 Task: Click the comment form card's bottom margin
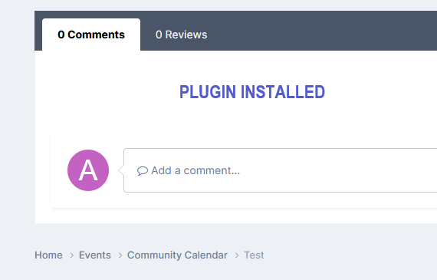click(x=244, y=200)
